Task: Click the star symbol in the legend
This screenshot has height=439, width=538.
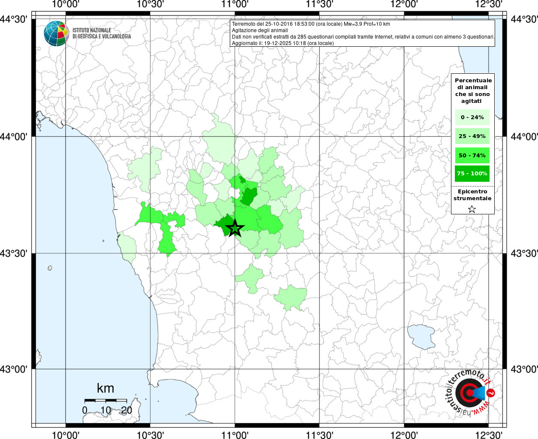Action: (x=472, y=209)
